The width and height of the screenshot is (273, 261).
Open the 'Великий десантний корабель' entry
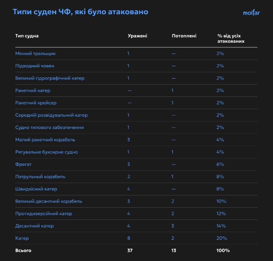coord(49,201)
